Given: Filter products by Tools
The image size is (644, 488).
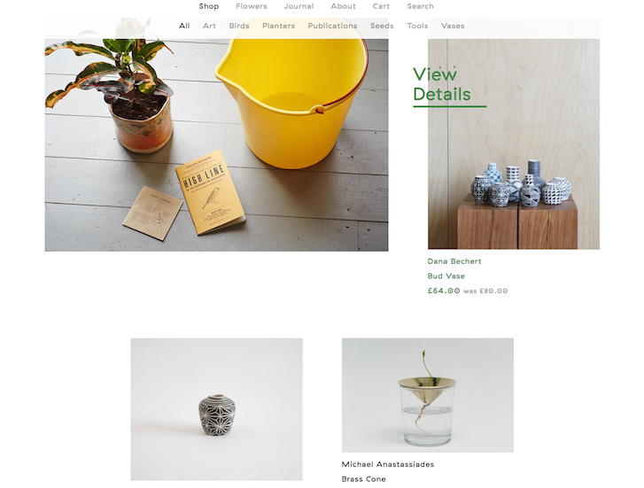Looking at the screenshot, I should [x=417, y=26].
